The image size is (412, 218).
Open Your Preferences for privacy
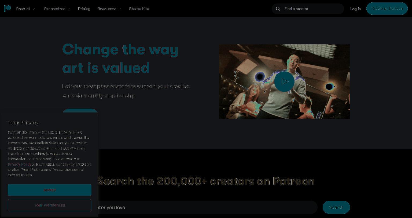click(50, 205)
